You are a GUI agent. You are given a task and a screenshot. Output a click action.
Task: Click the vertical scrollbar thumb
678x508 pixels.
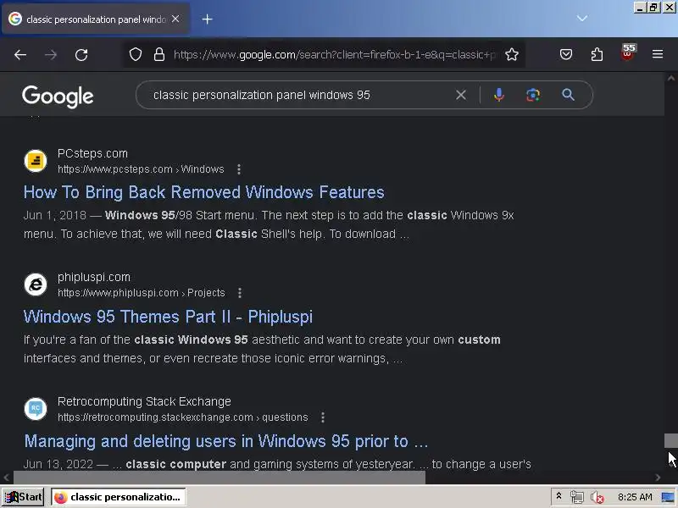670,440
